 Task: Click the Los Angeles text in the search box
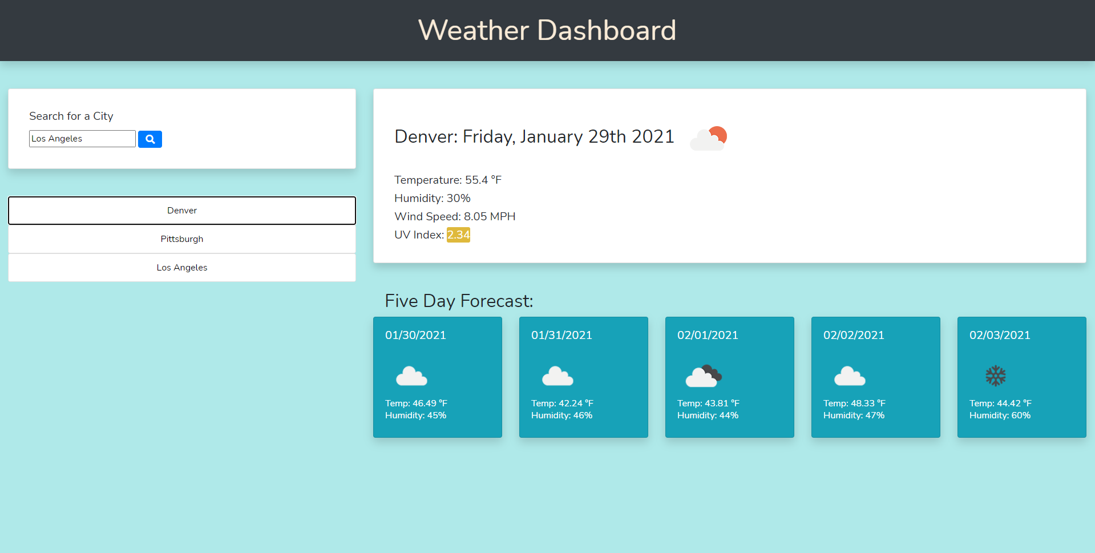tap(82, 138)
